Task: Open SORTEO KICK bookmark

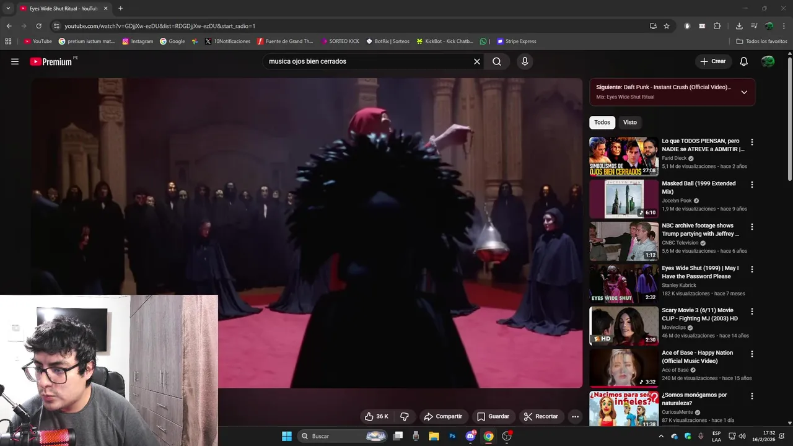Action: click(x=340, y=42)
